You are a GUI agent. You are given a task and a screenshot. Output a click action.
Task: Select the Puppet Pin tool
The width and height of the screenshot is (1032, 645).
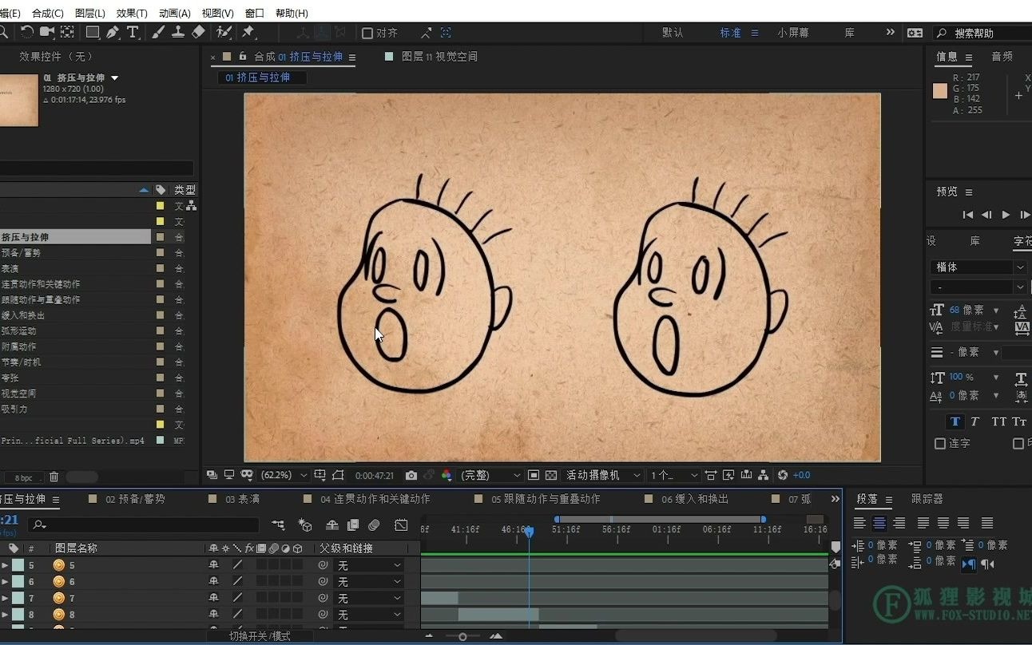coord(248,32)
